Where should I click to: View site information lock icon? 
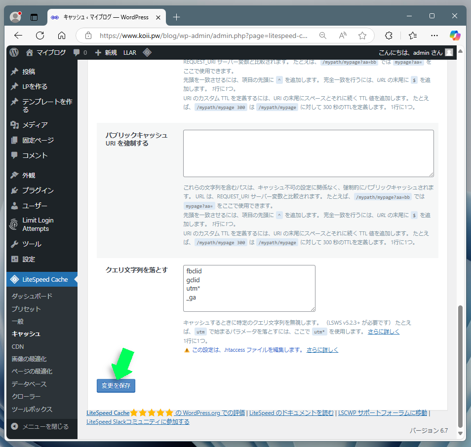coord(88,36)
